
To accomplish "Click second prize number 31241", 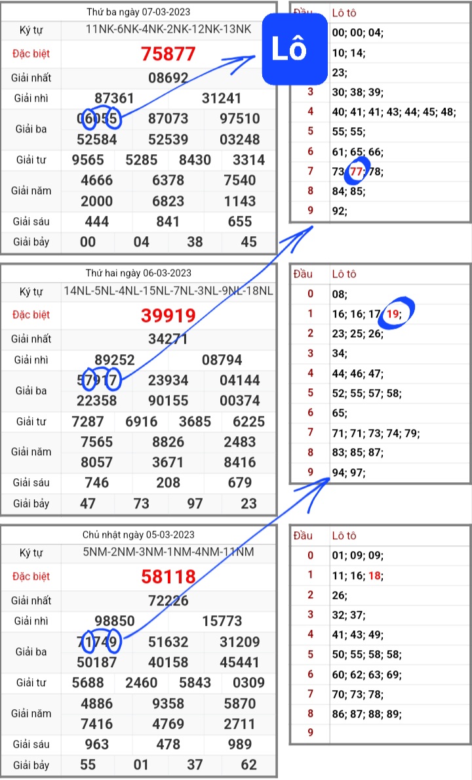I will (222, 98).
